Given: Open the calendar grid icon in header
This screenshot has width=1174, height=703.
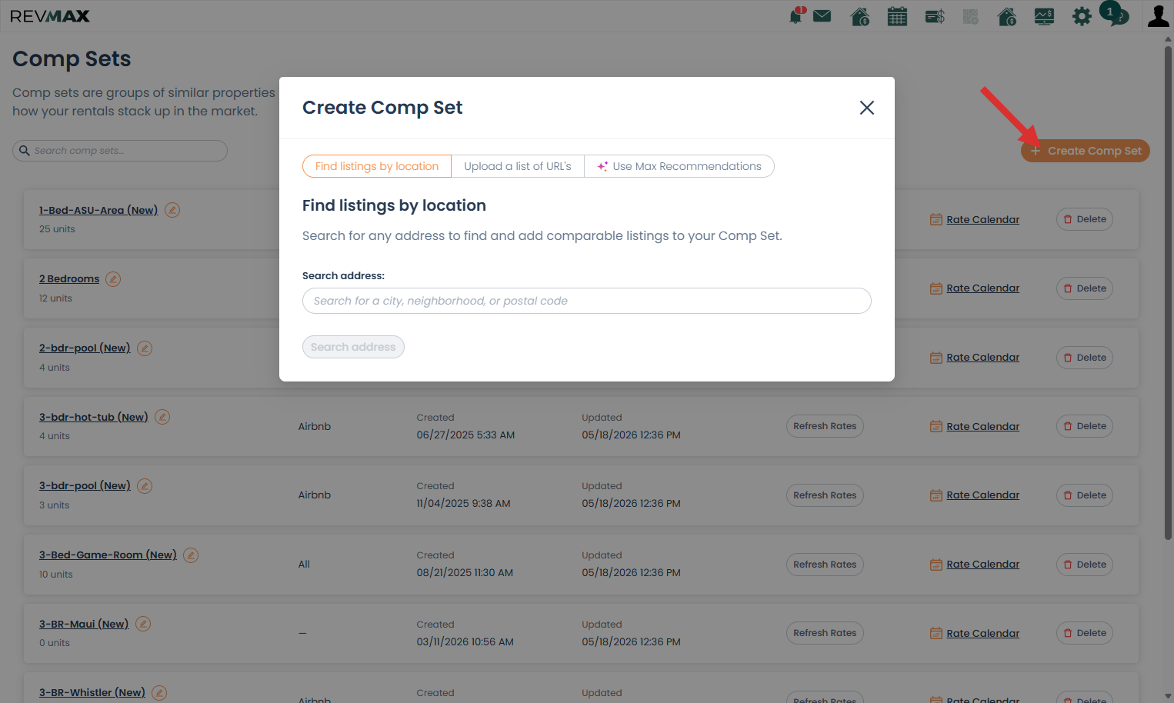Looking at the screenshot, I should (x=897, y=16).
